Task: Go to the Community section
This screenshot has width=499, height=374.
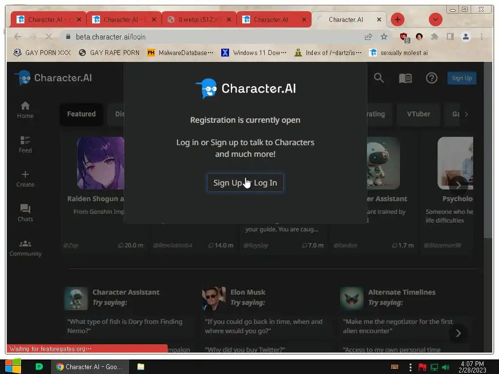Action: (25, 248)
